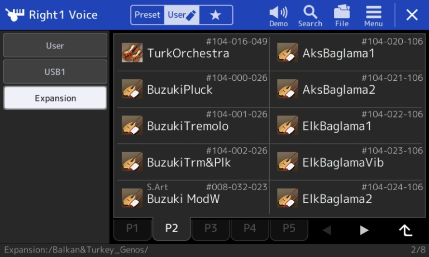The width and height of the screenshot is (429, 257).
Task: Open the hamburger Menu icon
Action: click(x=374, y=12)
